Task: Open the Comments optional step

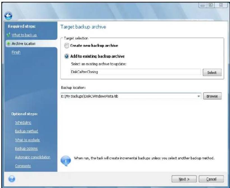Action: (x=23, y=166)
